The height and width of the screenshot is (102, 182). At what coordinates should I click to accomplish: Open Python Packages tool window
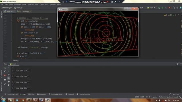pyautogui.click(x=56, y=94)
